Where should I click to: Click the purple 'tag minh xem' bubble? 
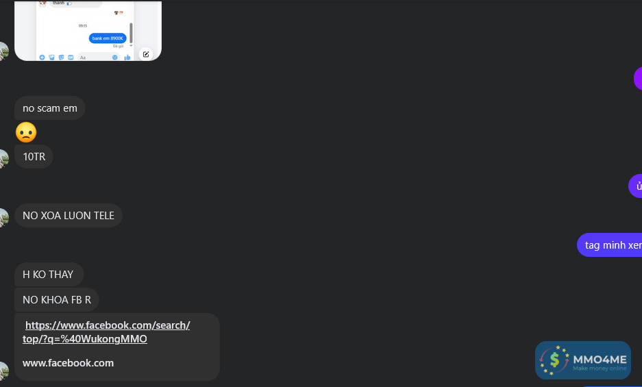tap(610, 245)
